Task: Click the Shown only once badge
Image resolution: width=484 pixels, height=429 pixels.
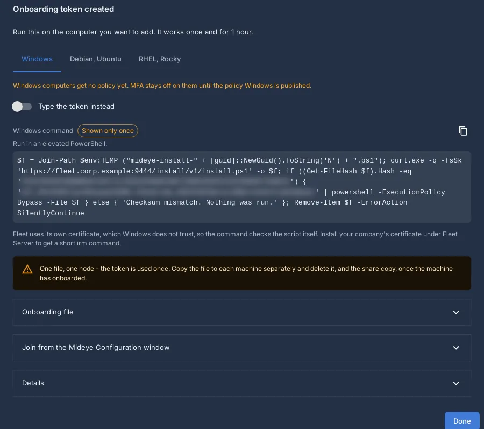Action: [108, 131]
